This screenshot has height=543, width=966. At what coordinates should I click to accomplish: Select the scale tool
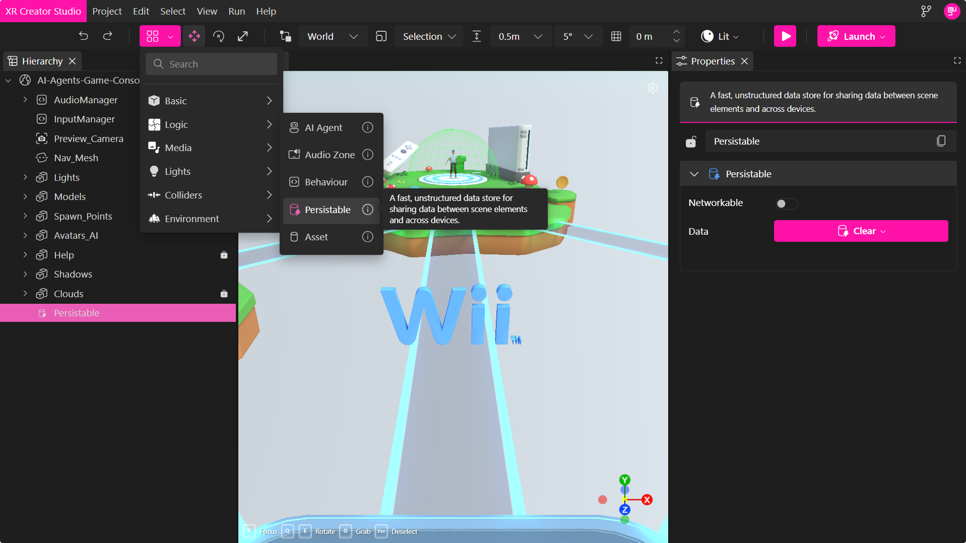click(x=243, y=36)
